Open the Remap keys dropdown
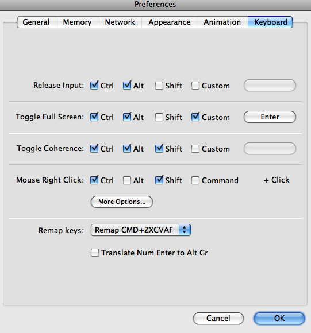The image size is (311, 333). tap(140, 230)
